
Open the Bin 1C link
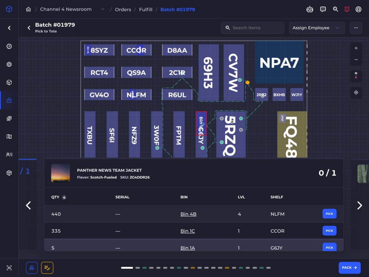coord(188,231)
